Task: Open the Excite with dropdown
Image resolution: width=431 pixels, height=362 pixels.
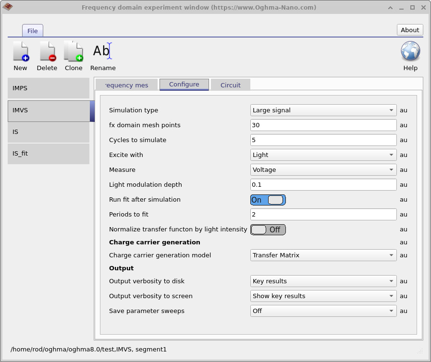Action: coord(323,155)
